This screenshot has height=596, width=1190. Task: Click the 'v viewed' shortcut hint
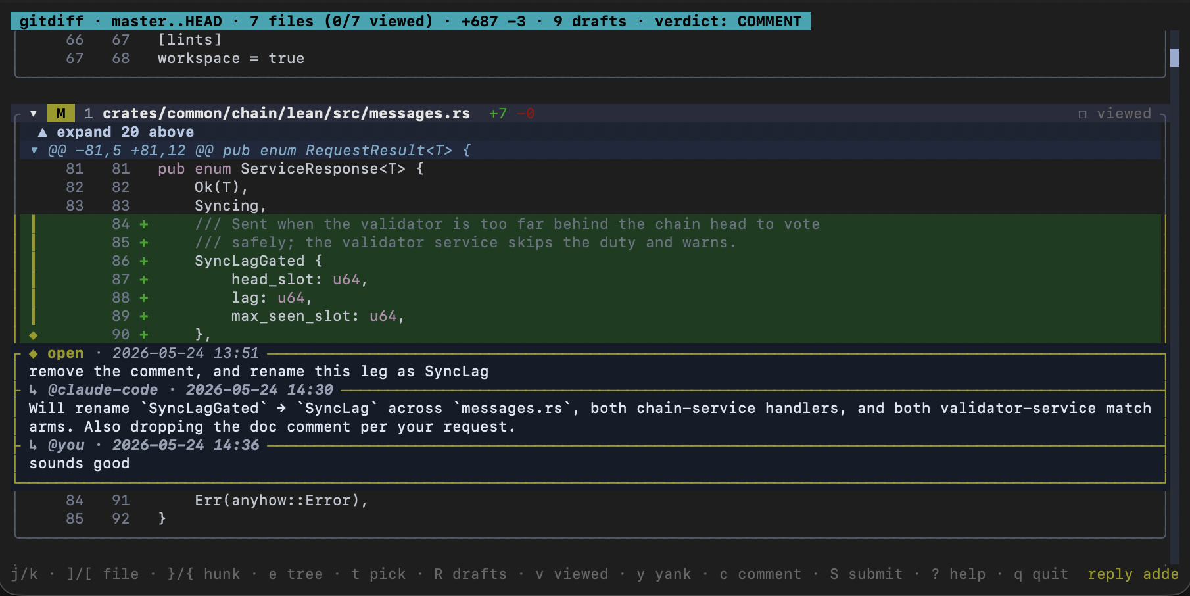point(572,574)
